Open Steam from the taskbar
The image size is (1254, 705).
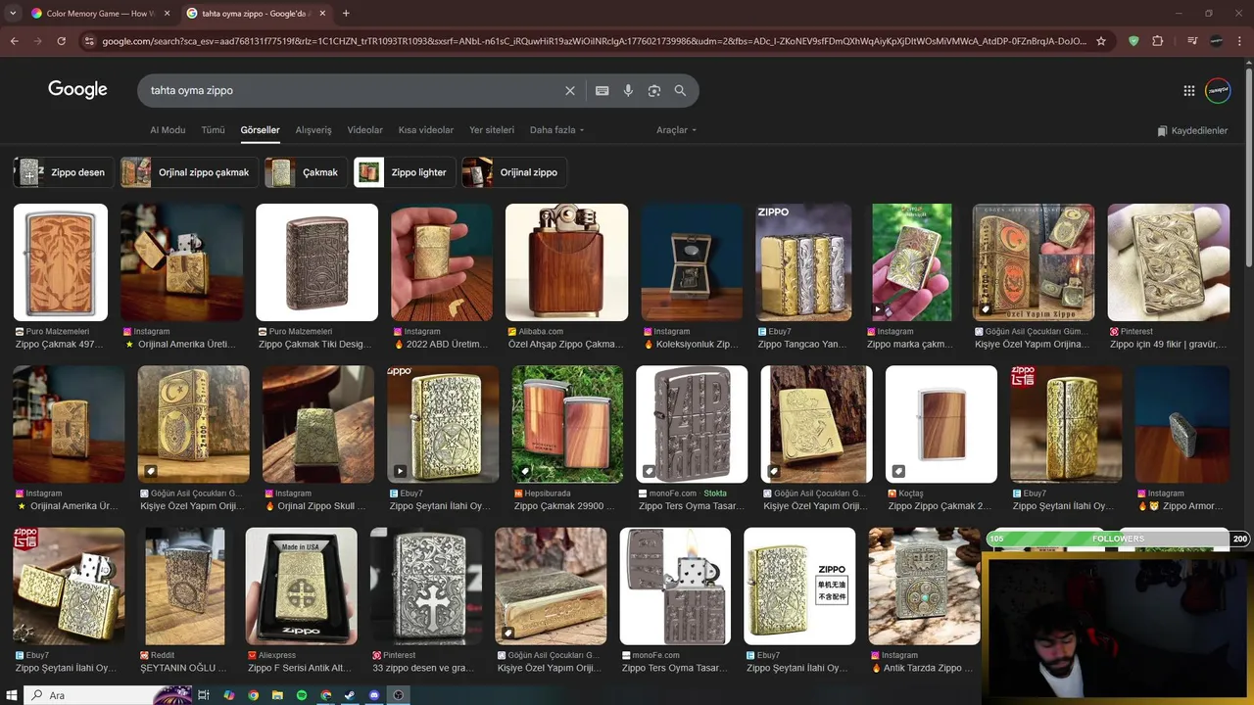pyautogui.click(x=350, y=695)
